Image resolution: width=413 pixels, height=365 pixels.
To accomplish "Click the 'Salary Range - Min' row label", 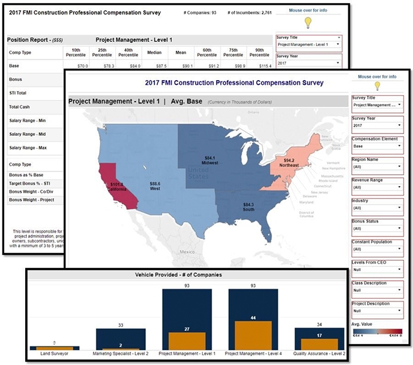I will (28, 121).
